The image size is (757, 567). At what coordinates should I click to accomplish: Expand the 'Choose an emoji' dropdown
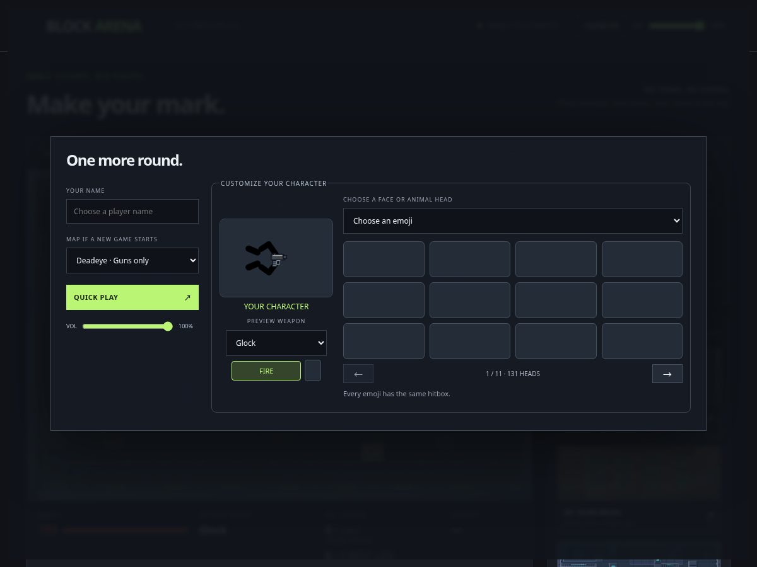(513, 220)
